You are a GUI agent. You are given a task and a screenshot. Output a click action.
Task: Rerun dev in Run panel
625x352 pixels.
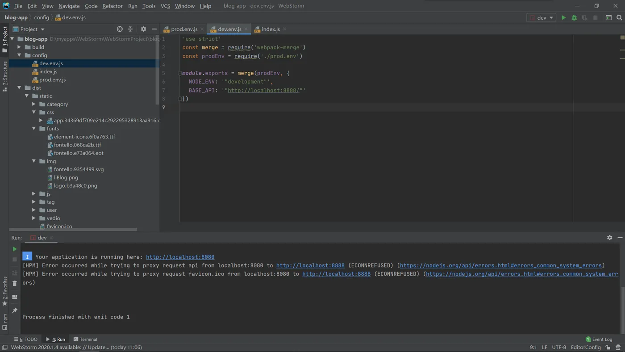15,249
